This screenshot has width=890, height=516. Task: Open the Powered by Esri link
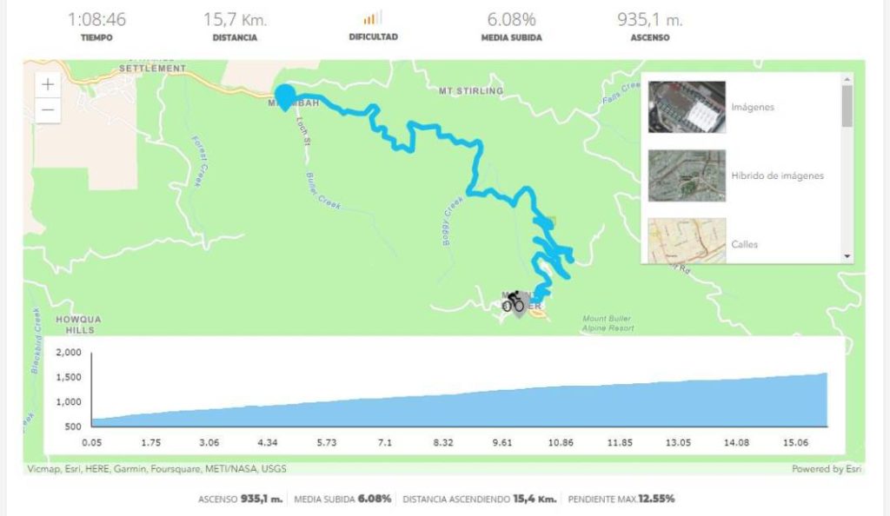point(827,469)
